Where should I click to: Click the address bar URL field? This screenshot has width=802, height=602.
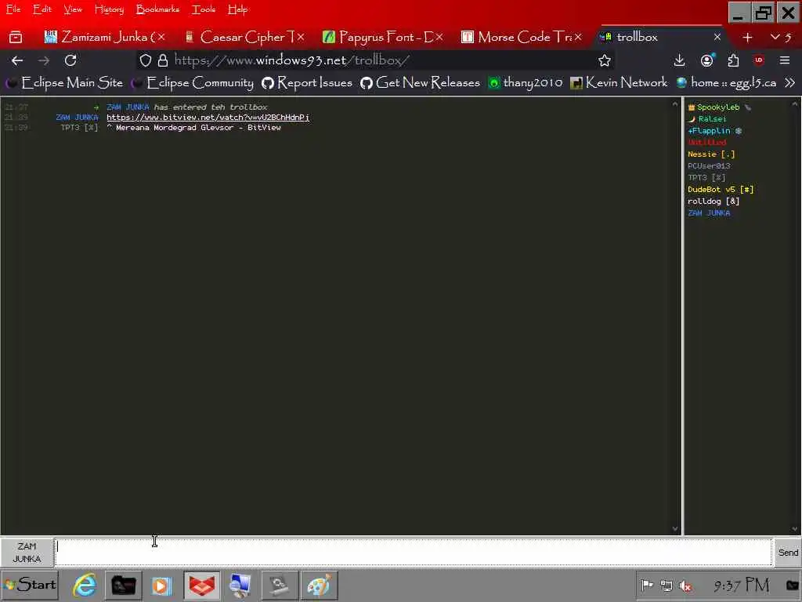tap(376, 60)
